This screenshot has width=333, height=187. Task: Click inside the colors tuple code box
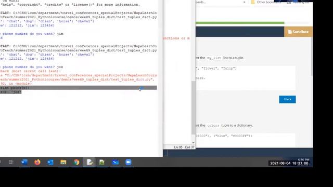click(246, 140)
